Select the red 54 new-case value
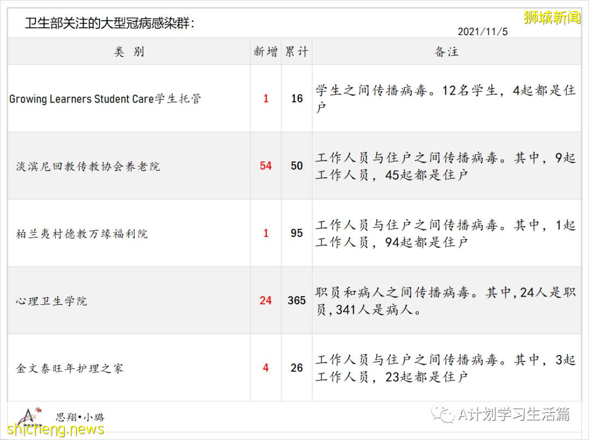 [x=265, y=166]
